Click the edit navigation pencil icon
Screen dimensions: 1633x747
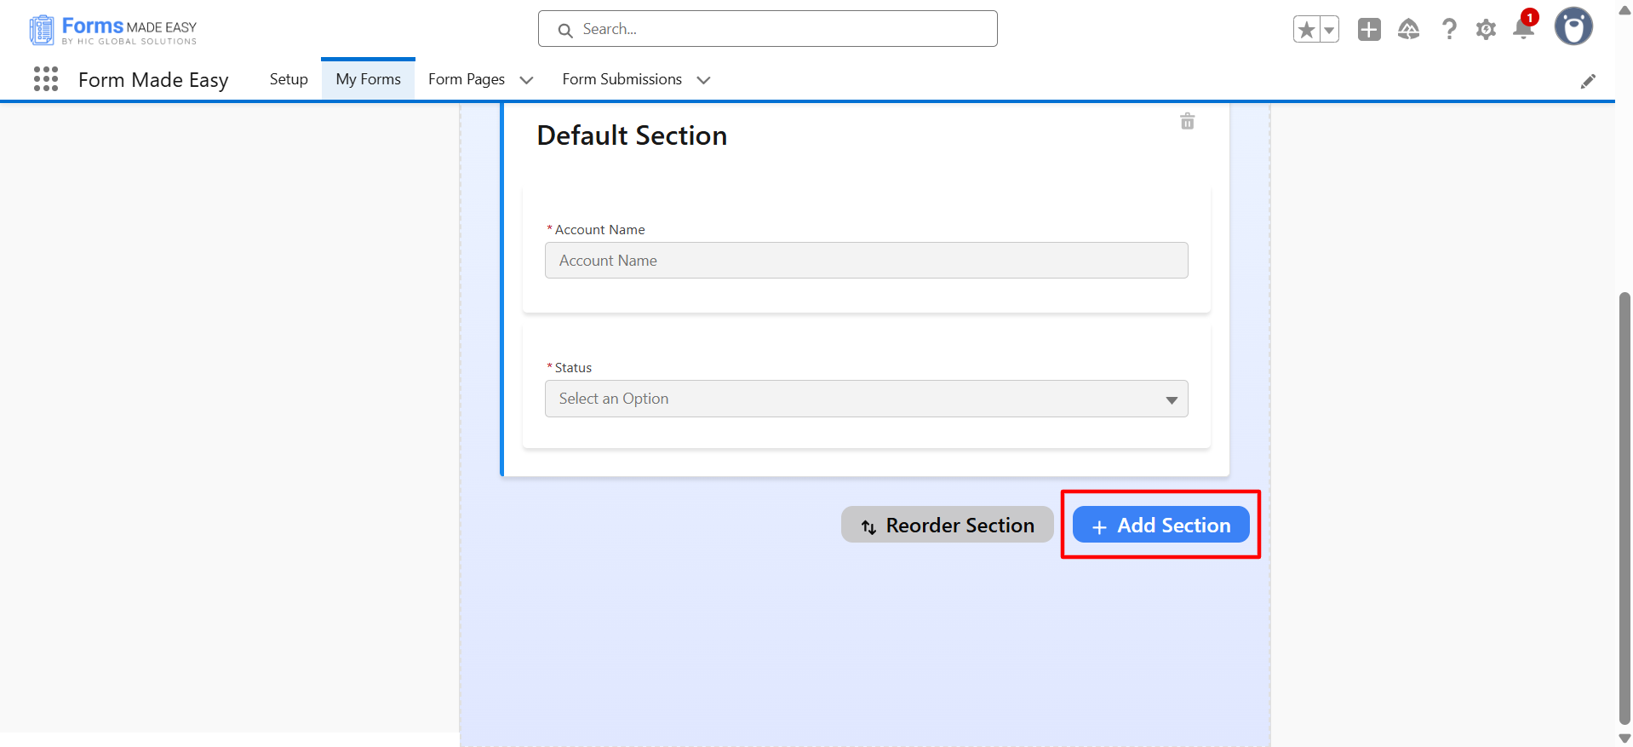pyautogui.click(x=1588, y=81)
